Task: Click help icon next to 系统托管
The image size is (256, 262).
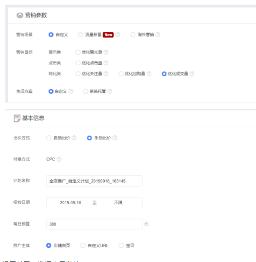Action: [x=110, y=91]
